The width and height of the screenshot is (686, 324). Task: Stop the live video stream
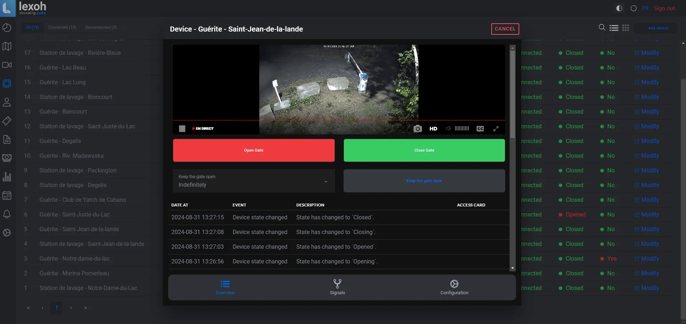182,129
